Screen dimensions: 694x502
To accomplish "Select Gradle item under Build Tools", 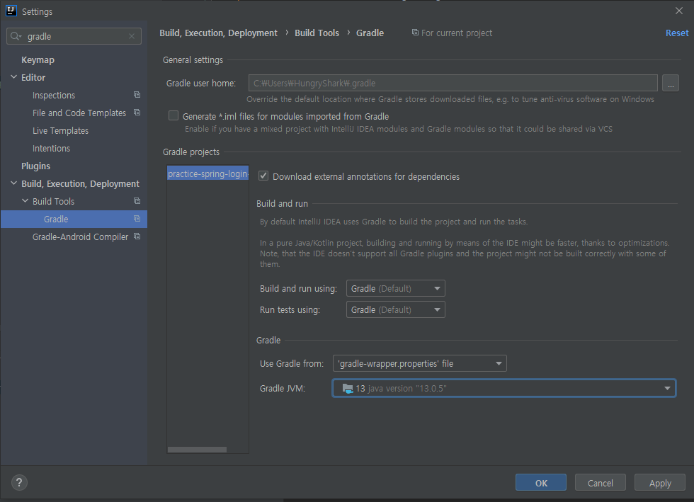I will [x=74, y=219].
